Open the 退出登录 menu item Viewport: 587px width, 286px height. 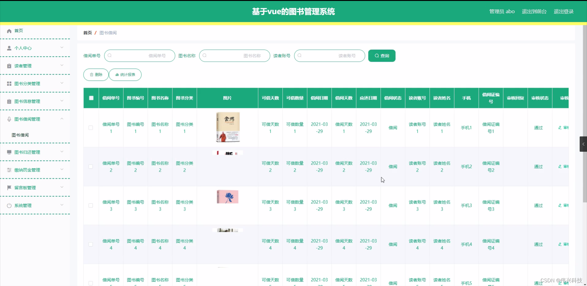tap(564, 11)
